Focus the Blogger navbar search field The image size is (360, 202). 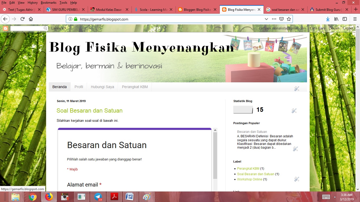(27, 28)
